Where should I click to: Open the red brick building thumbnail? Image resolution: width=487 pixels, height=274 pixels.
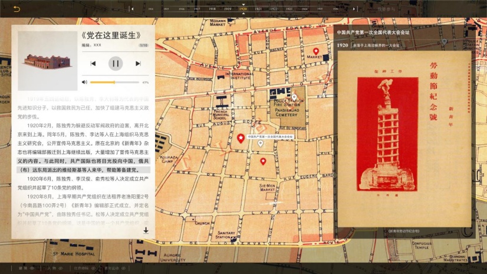point(47,61)
